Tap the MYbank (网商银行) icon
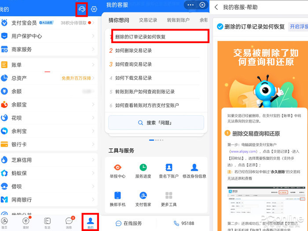 4,200
